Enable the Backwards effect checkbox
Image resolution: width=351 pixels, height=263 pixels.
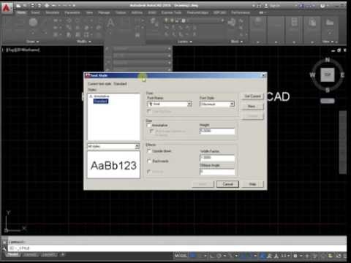click(149, 161)
